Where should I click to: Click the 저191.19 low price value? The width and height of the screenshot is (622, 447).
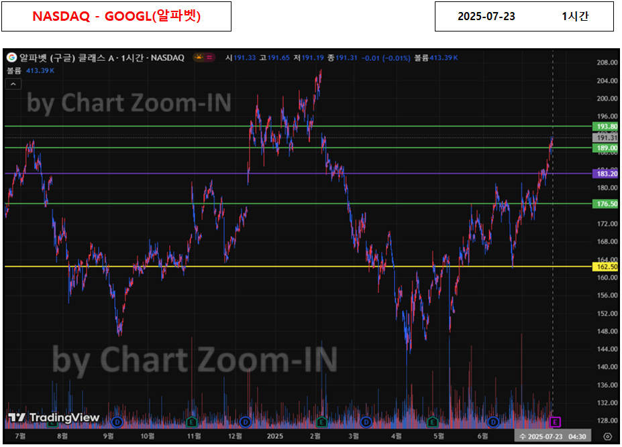(309, 58)
